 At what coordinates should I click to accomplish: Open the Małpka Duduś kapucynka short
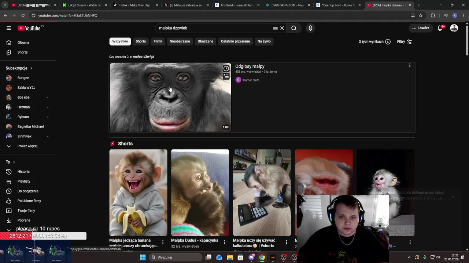tap(200, 193)
